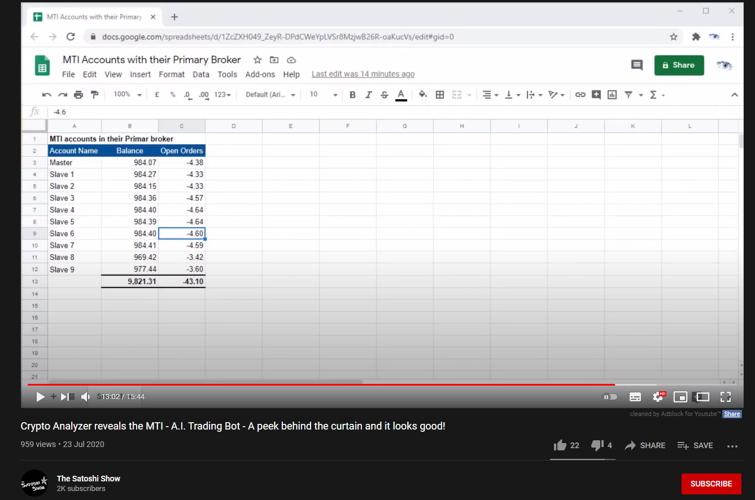Image resolution: width=755 pixels, height=500 pixels.
Task: Open the zoom 100% dropdown
Action: (128, 95)
